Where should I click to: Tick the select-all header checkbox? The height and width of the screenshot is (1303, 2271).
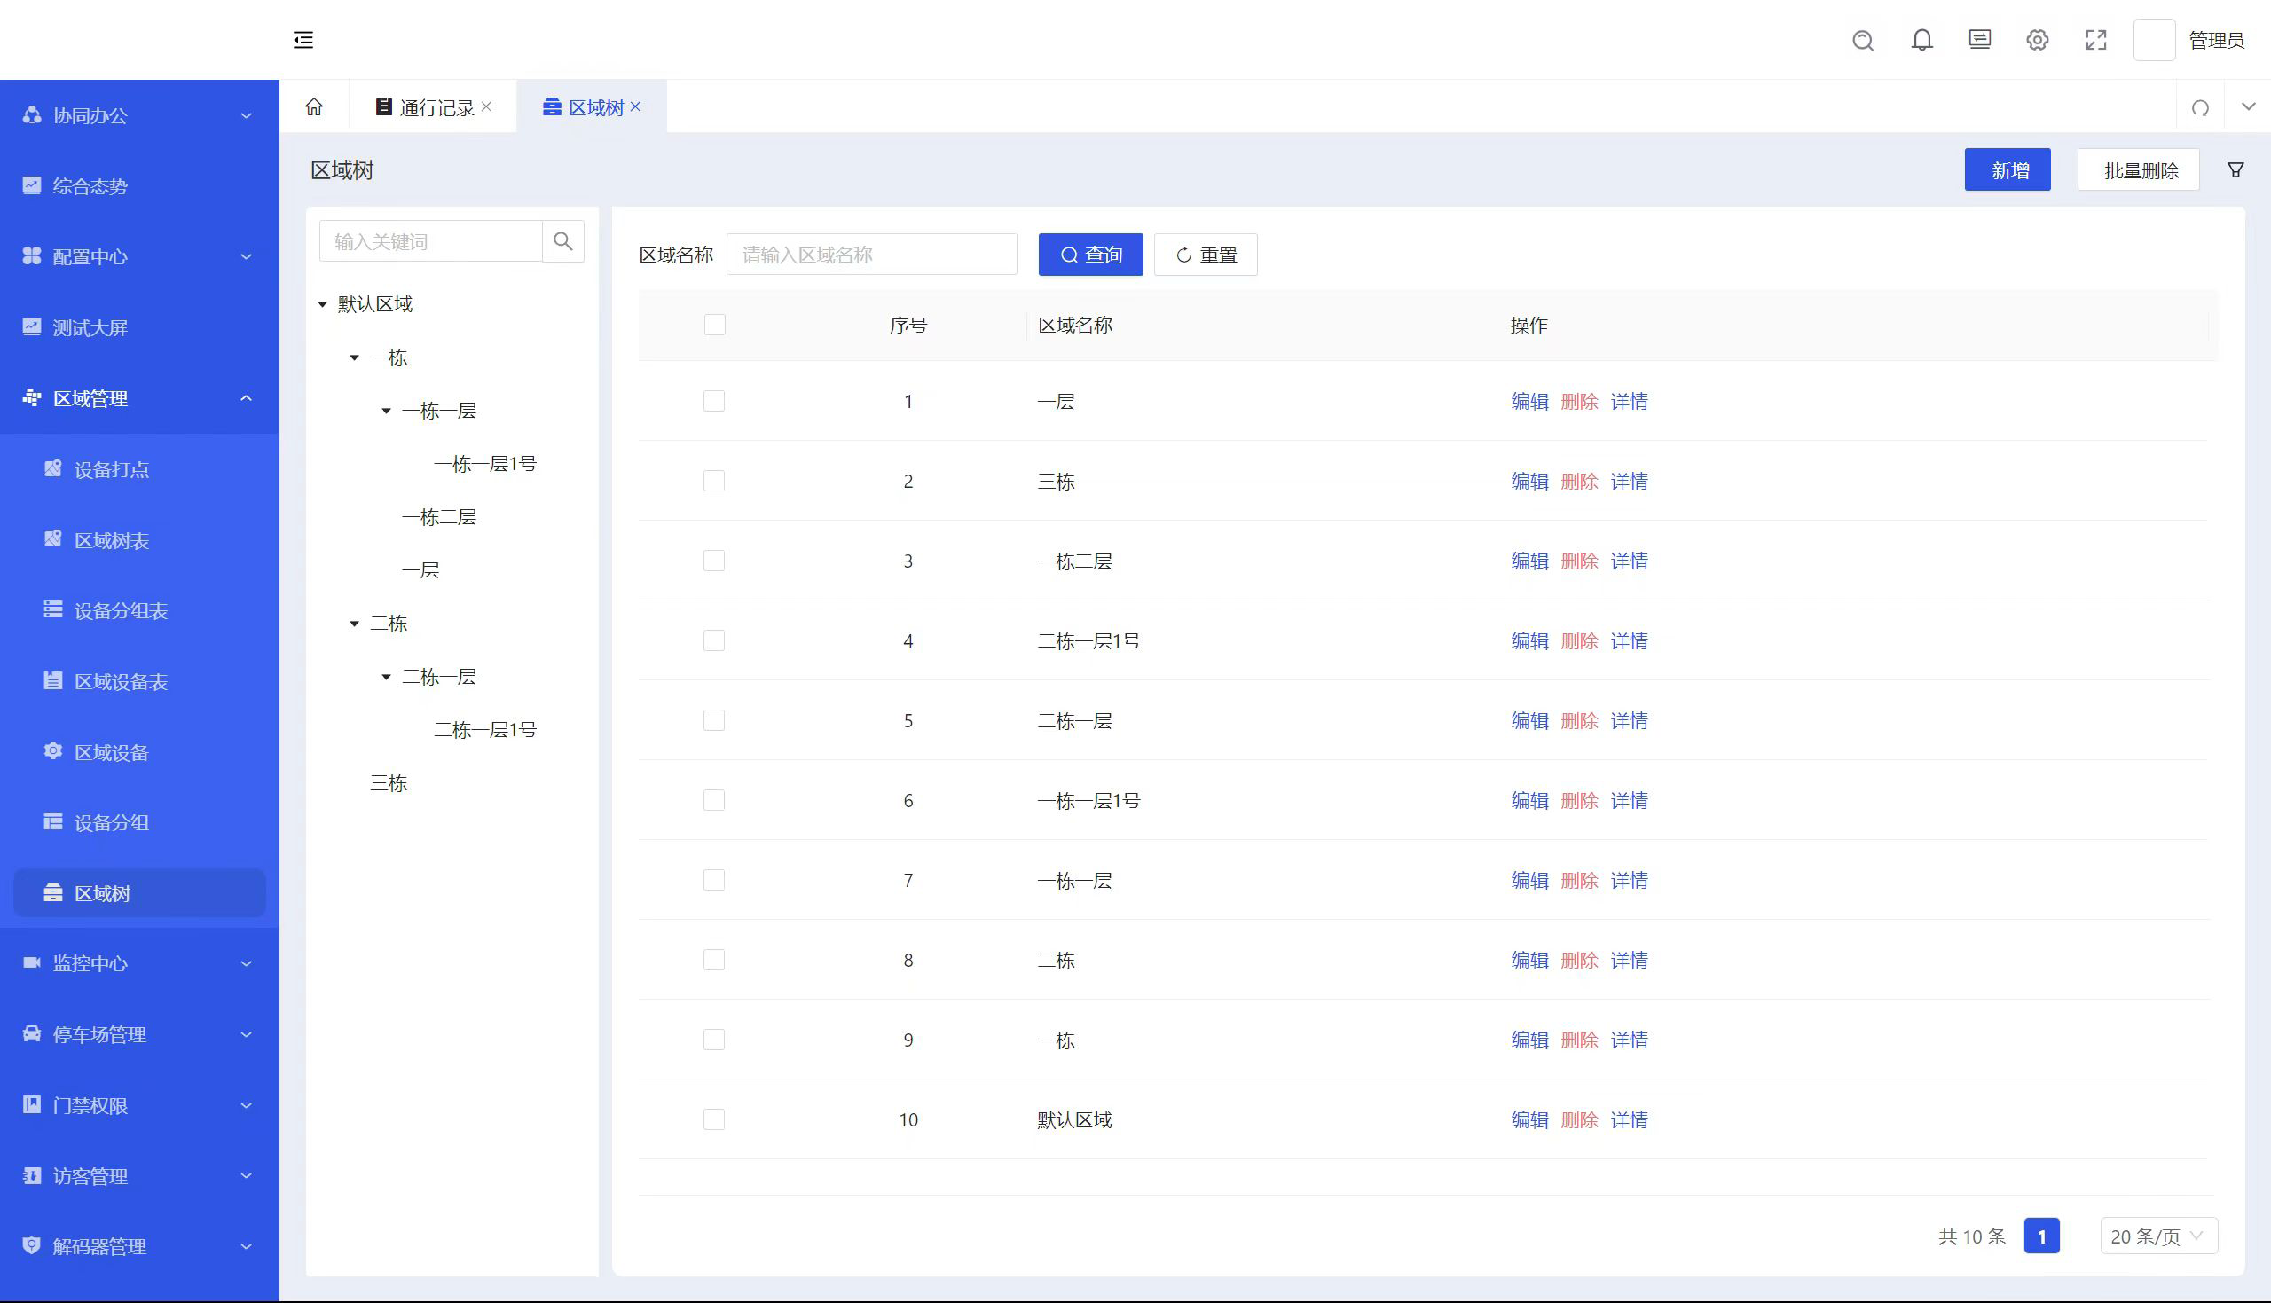pos(714,325)
